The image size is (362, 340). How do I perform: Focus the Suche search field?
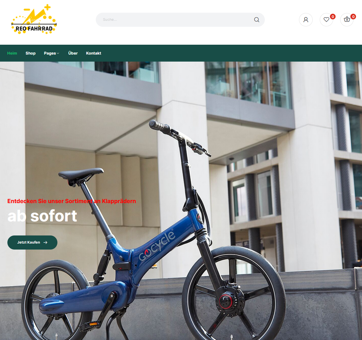[180, 20]
